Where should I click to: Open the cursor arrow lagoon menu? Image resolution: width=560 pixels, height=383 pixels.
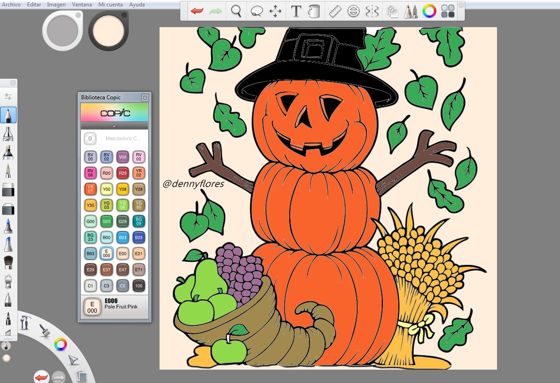click(x=73, y=360)
